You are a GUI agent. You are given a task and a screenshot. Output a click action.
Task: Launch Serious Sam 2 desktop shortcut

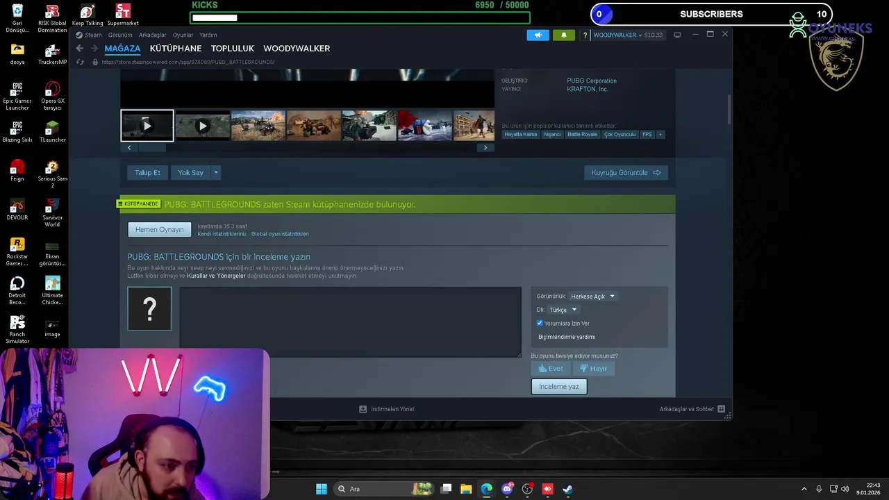(x=52, y=174)
